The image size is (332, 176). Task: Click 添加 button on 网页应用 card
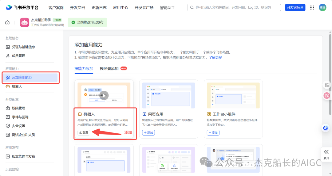tap(148, 132)
